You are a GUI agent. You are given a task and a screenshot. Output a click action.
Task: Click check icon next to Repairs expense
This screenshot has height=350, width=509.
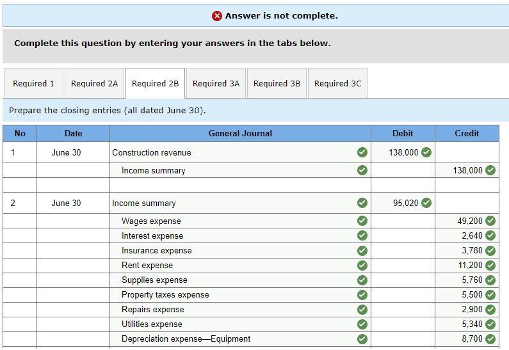(362, 310)
